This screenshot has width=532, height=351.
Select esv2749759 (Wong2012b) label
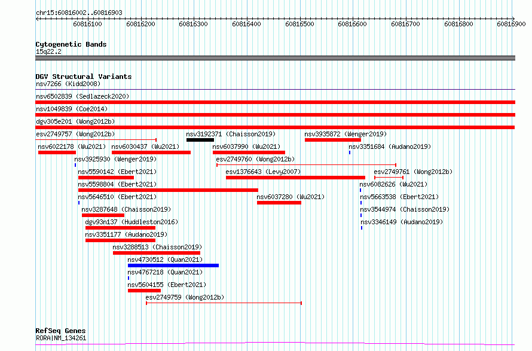[185, 297]
